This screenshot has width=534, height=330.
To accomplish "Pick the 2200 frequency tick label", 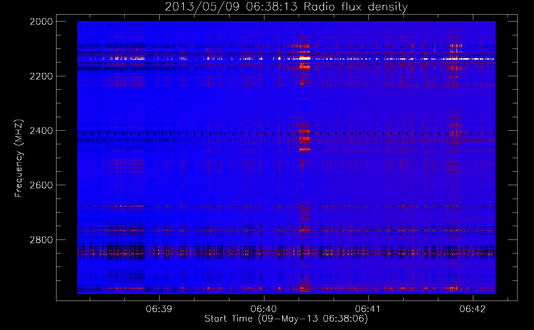I will (41, 76).
